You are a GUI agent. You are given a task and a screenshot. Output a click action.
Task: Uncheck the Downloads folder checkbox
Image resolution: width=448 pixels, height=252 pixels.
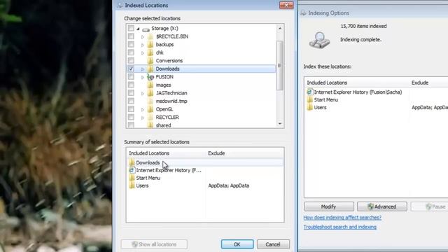point(131,69)
